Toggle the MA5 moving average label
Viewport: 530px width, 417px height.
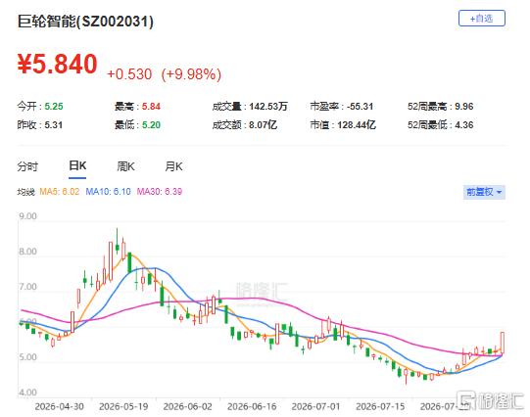[60, 192]
